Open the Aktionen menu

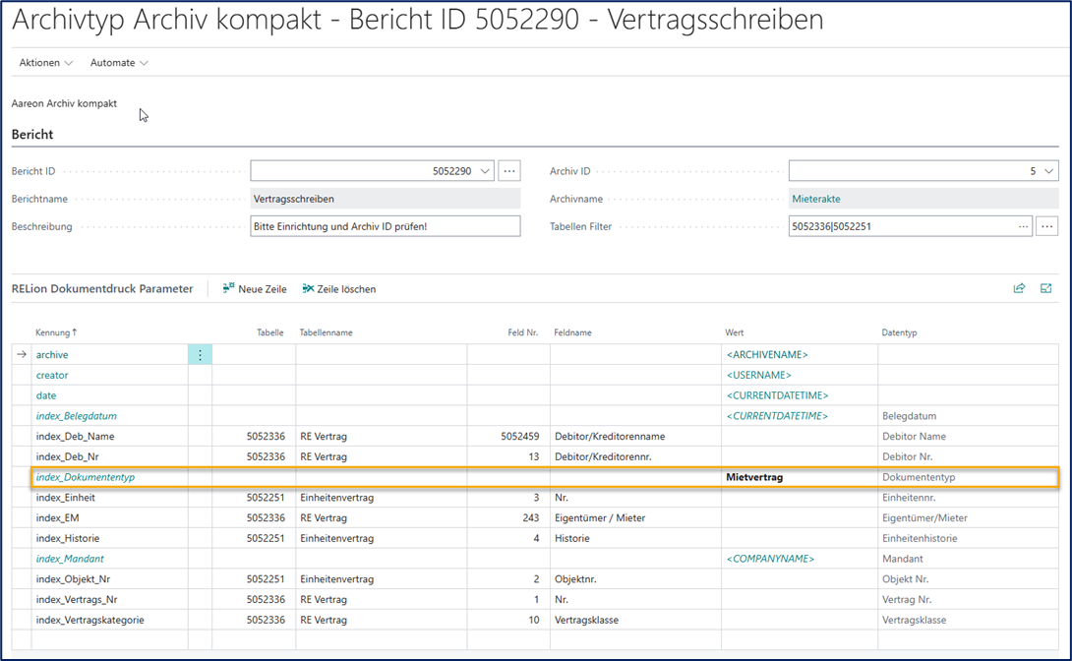point(45,63)
